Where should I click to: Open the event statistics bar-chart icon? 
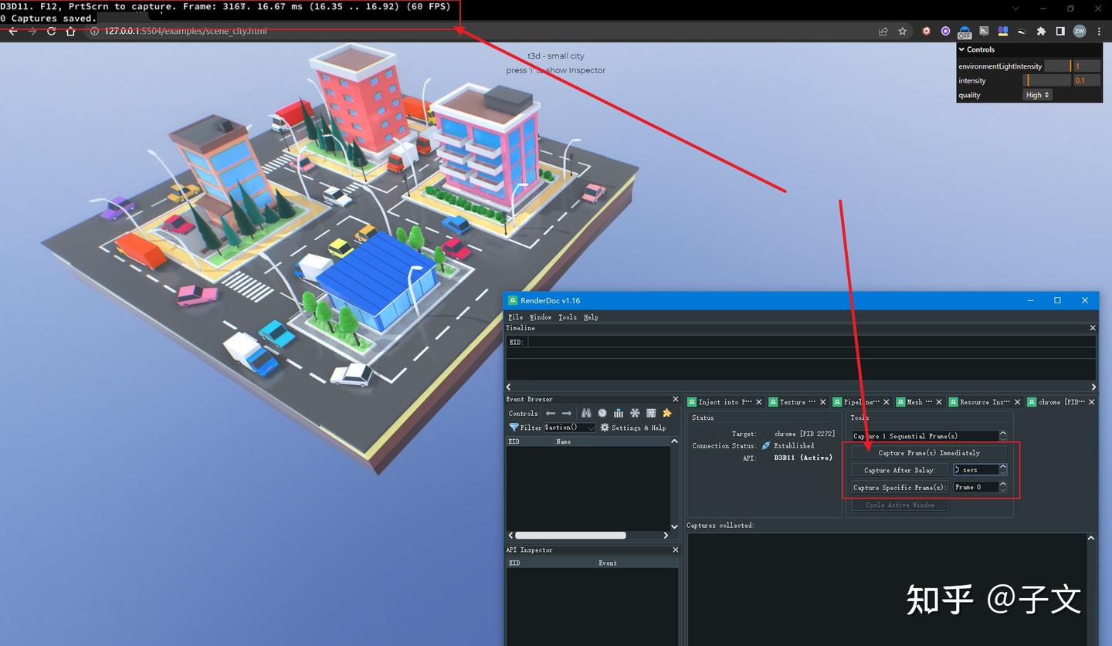coord(618,413)
